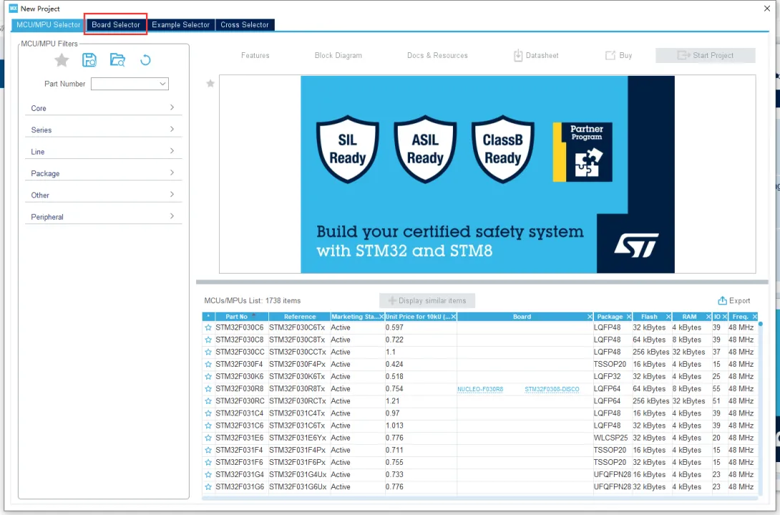Open the NUCLEO-F030R8 board link

(x=480, y=389)
